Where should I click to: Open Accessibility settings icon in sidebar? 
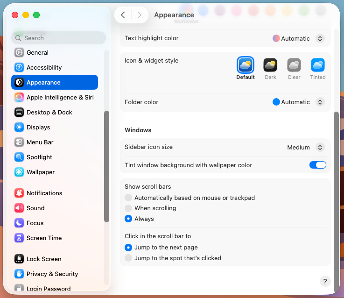(19, 67)
